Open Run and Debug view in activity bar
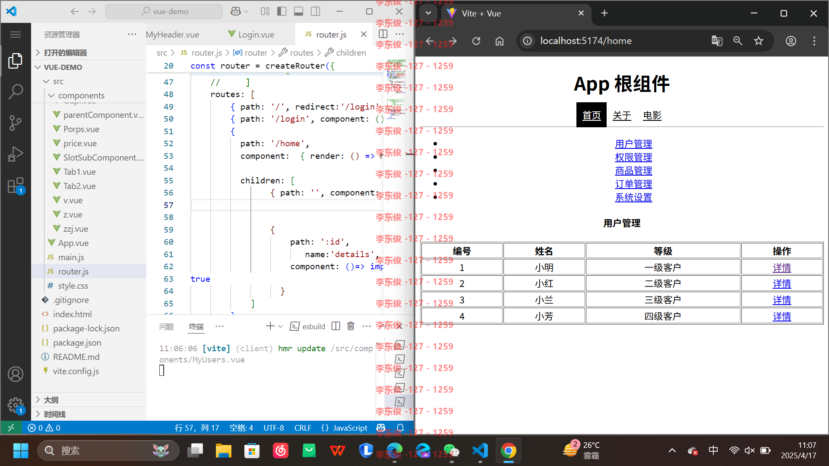 [16, 154]
